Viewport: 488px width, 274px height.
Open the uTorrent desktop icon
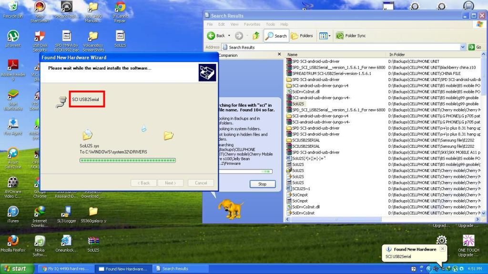[13, 37]
